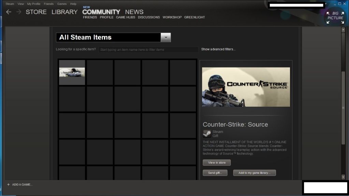Image resolution: width=349 pixels, height=196 pixels.
Task: Switch to Big Picture mode
Action: tap(335, 18)
